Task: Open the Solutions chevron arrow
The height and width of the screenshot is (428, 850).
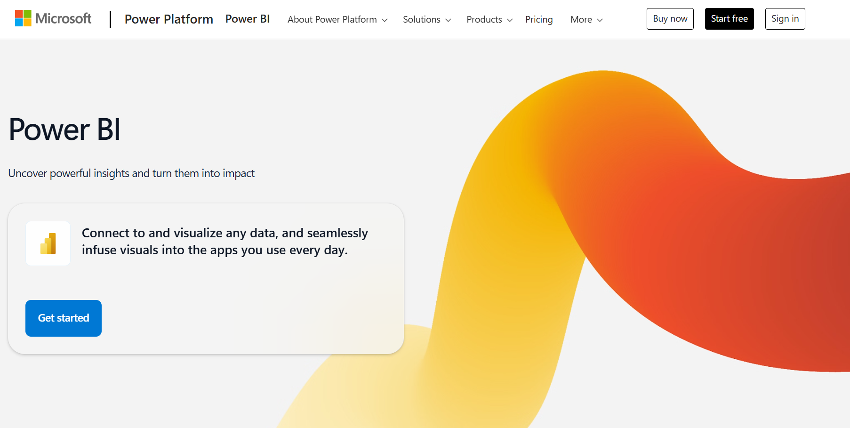Action: click(x=449, y=20)
